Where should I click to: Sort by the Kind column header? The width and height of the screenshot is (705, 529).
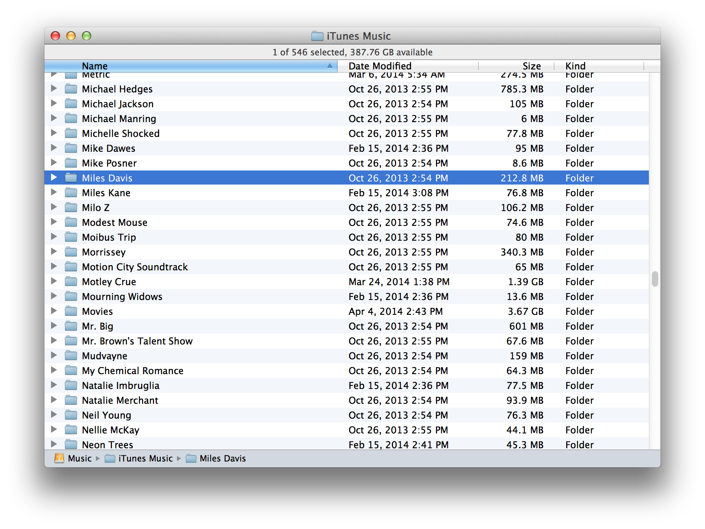(x=599, y=66)
